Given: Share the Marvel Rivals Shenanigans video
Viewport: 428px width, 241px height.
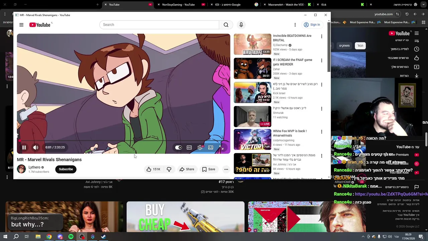Looking at the screenshot, I should 187,169.
